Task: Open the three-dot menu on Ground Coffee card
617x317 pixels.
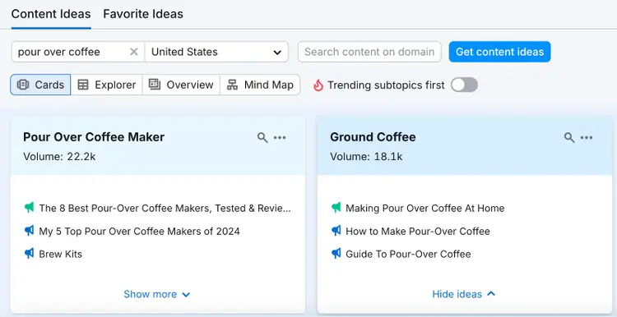Action: click(x=587, y=137)
